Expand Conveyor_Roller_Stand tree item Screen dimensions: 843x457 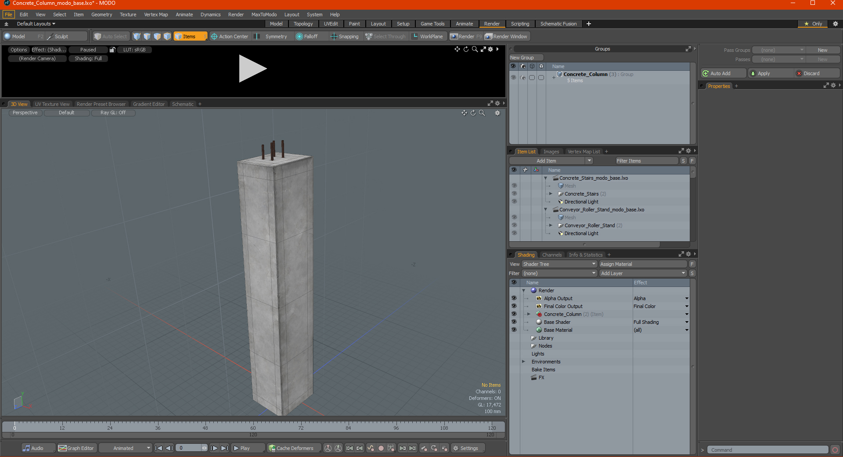(x=551, y=225)
